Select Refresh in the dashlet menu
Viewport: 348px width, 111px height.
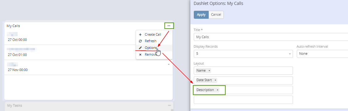coord(151,41)
